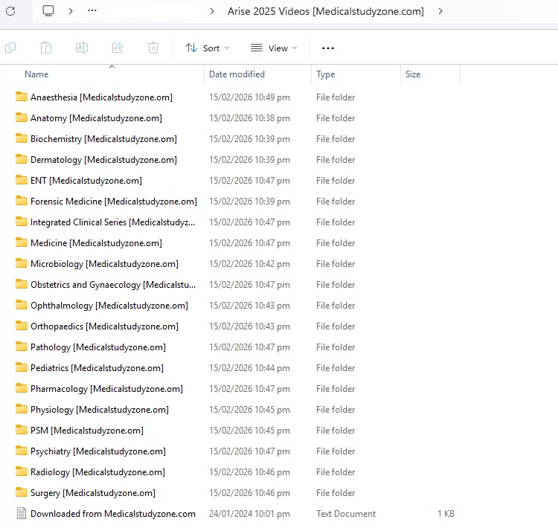Screen dimensions: 558x528
Task: Click the Refresh icon in address bar
Action: [x=10, y=11]
